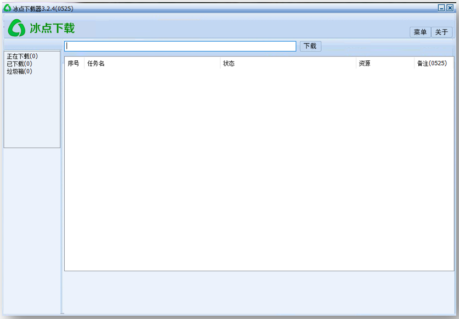The image size is (459, 319).
Task: Click the green app icon in title bar
Action: click(7, 8)
